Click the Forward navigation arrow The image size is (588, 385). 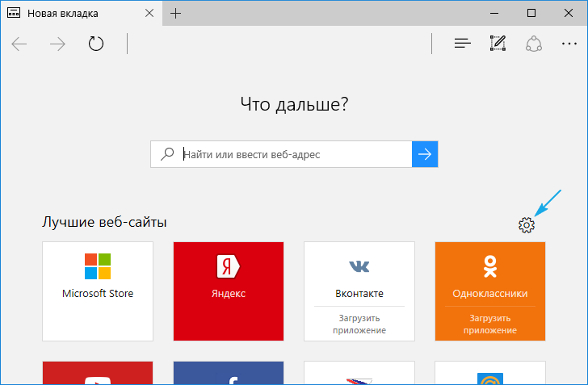point(57,44)
